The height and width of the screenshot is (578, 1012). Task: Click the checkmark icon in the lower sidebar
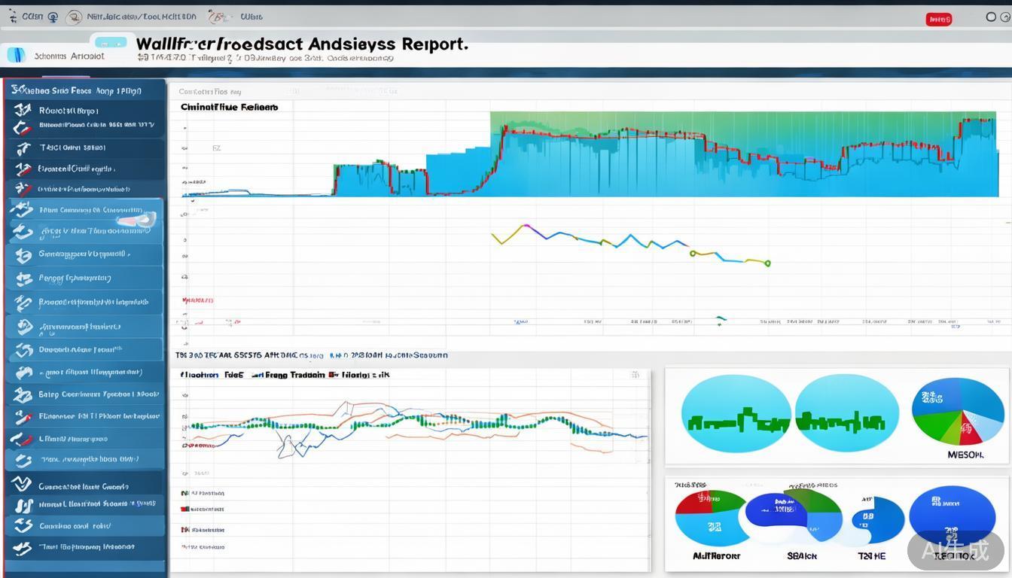[x=21, y=484]
